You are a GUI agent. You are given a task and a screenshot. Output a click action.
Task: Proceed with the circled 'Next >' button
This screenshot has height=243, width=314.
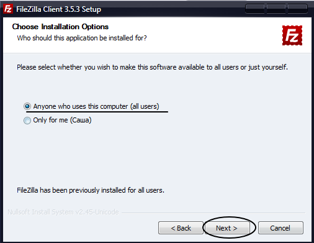pyautogui.click(x=227, y=228)
